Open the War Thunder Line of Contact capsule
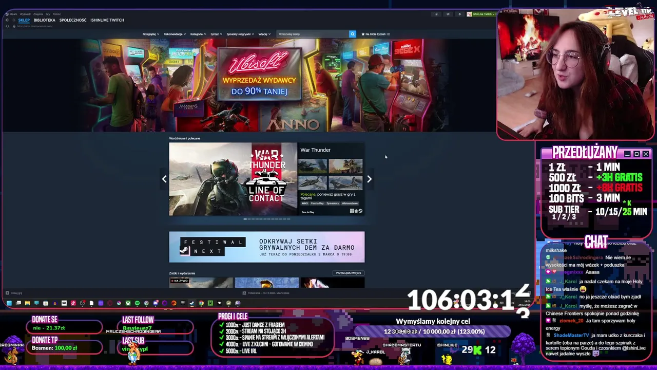 pos(233,179)
